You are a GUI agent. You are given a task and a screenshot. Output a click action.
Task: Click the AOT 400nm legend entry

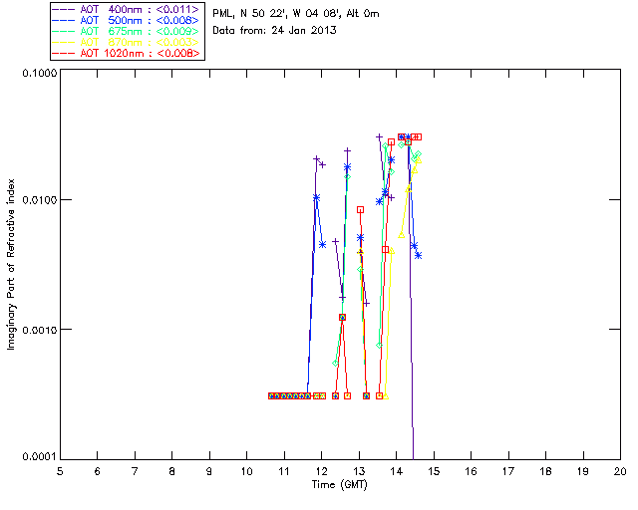click(127, 9)
